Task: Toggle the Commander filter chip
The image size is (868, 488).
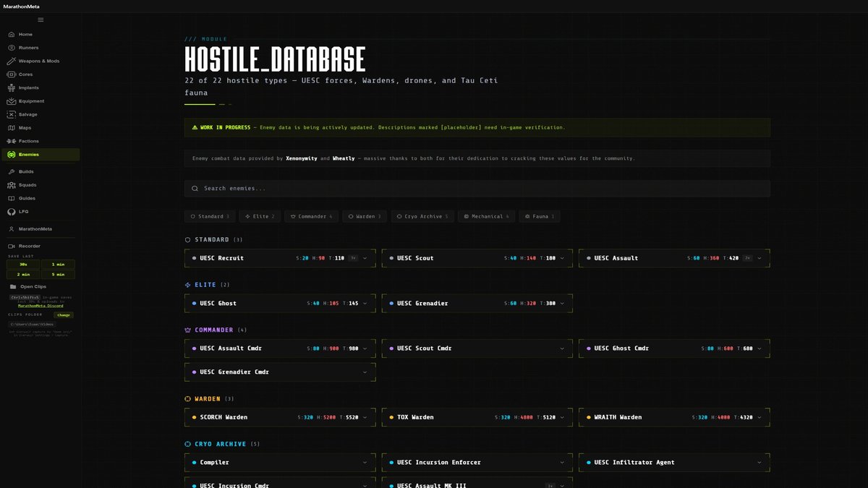Action: 311,216
